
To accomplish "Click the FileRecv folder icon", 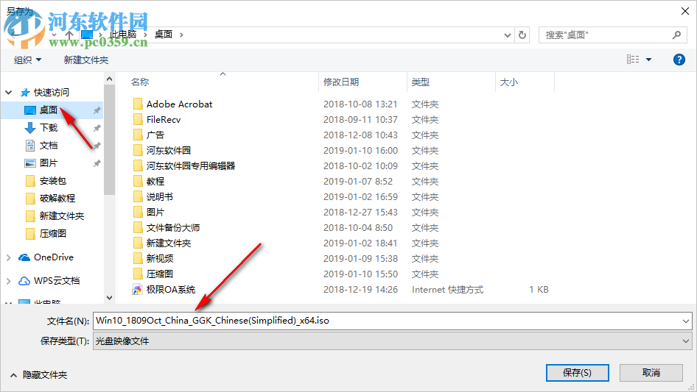I will pyautogui.click(x=138, y=119).
